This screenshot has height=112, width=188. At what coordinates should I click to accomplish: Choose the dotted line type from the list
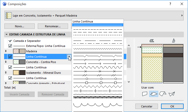coord(98,38)
